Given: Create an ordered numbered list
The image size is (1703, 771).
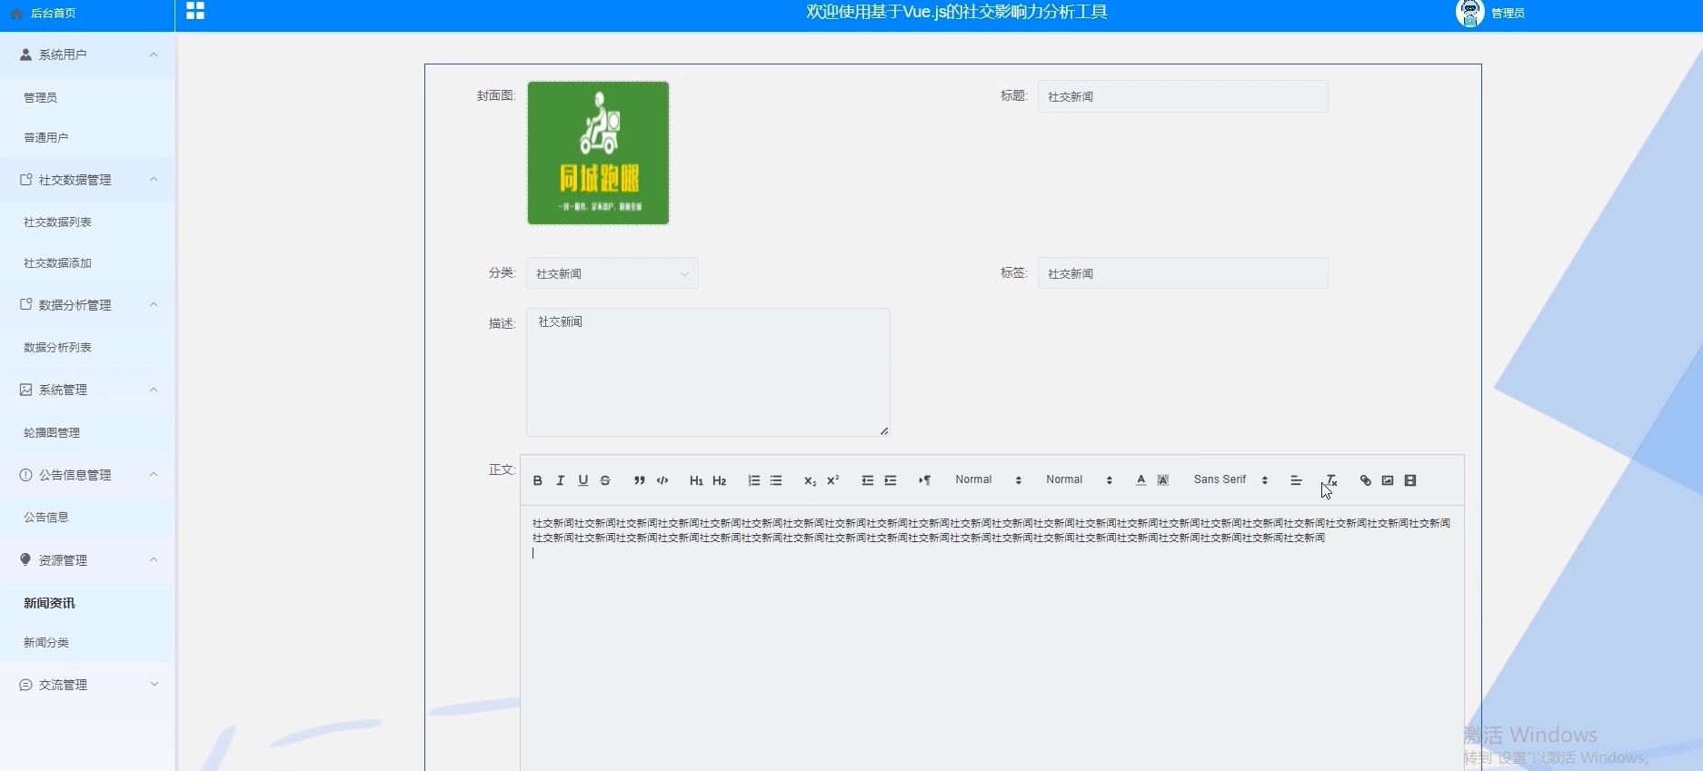Looking at the screenshot, I should point(753,480).
